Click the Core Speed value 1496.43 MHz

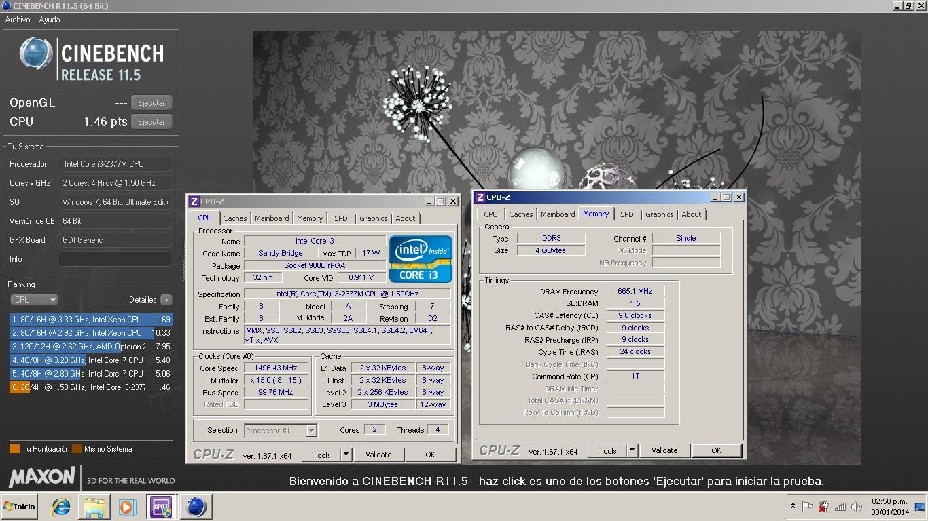pos(276,368)
